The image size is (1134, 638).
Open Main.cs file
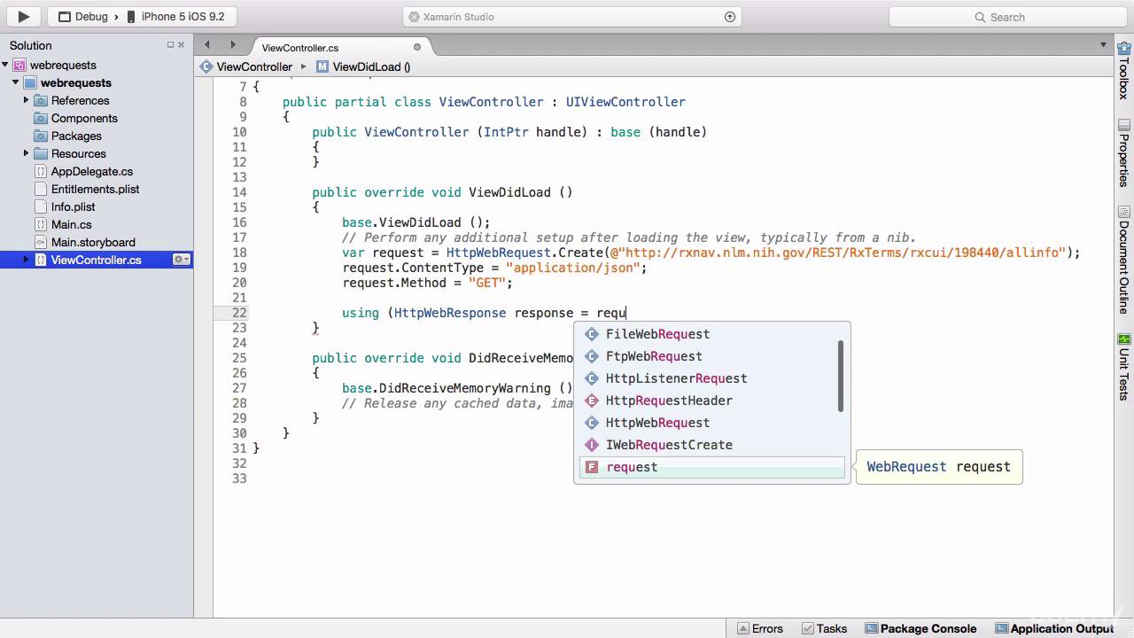tap(71, 224)
